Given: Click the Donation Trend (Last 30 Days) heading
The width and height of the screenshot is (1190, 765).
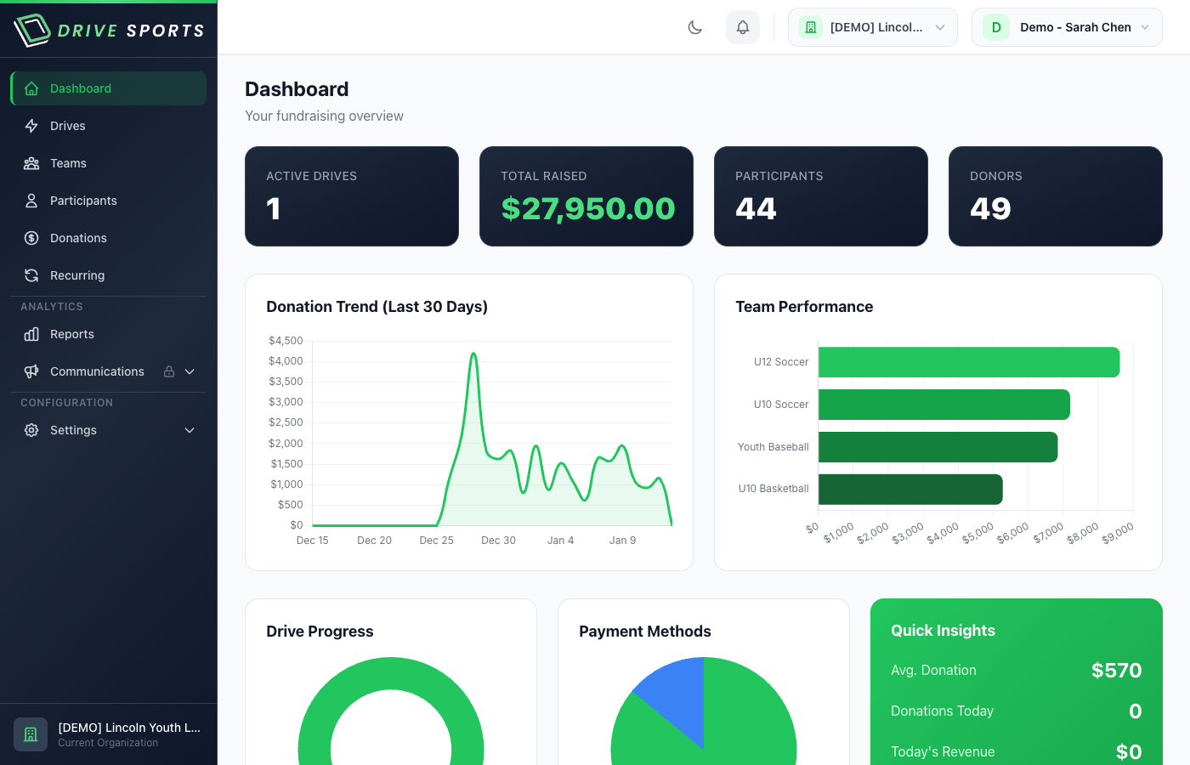Looking at the screenshot, I should [x=377, y=307].
